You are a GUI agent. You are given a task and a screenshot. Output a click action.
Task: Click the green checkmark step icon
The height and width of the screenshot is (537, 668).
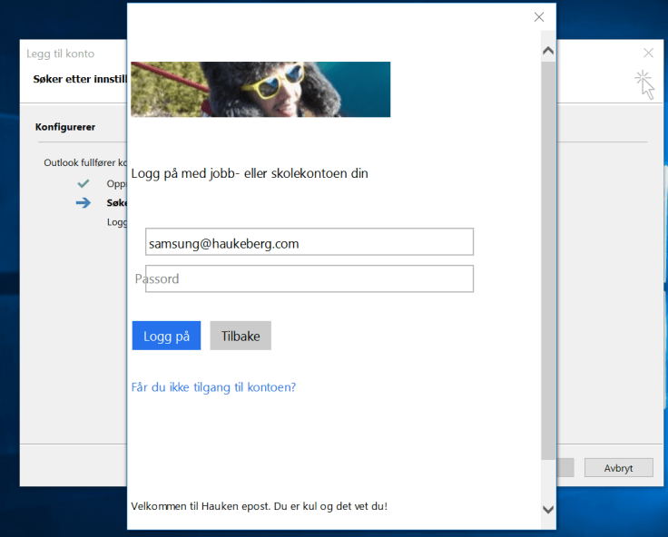click(83, 183)
